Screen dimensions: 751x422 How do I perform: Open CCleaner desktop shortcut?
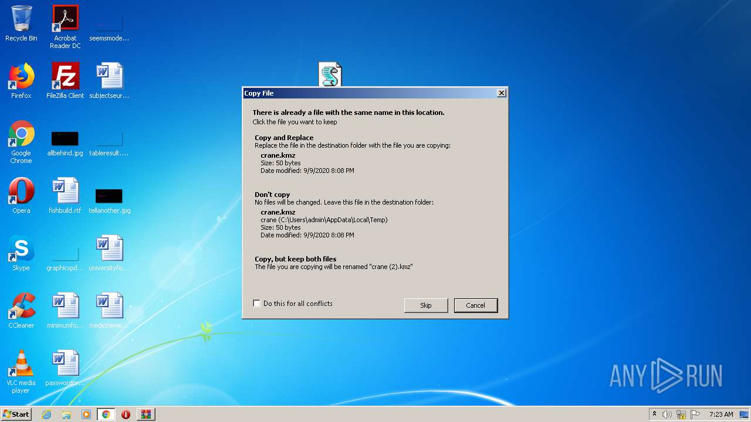pyautogui.click(x=21, y=311)
